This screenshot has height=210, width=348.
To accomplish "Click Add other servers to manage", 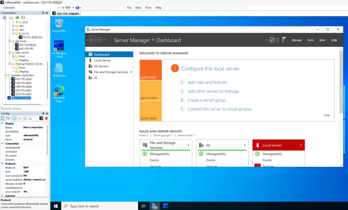I will (213, 91).
